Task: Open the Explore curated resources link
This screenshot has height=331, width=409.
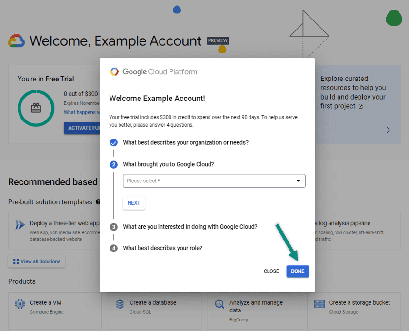Action: [353, 92]
